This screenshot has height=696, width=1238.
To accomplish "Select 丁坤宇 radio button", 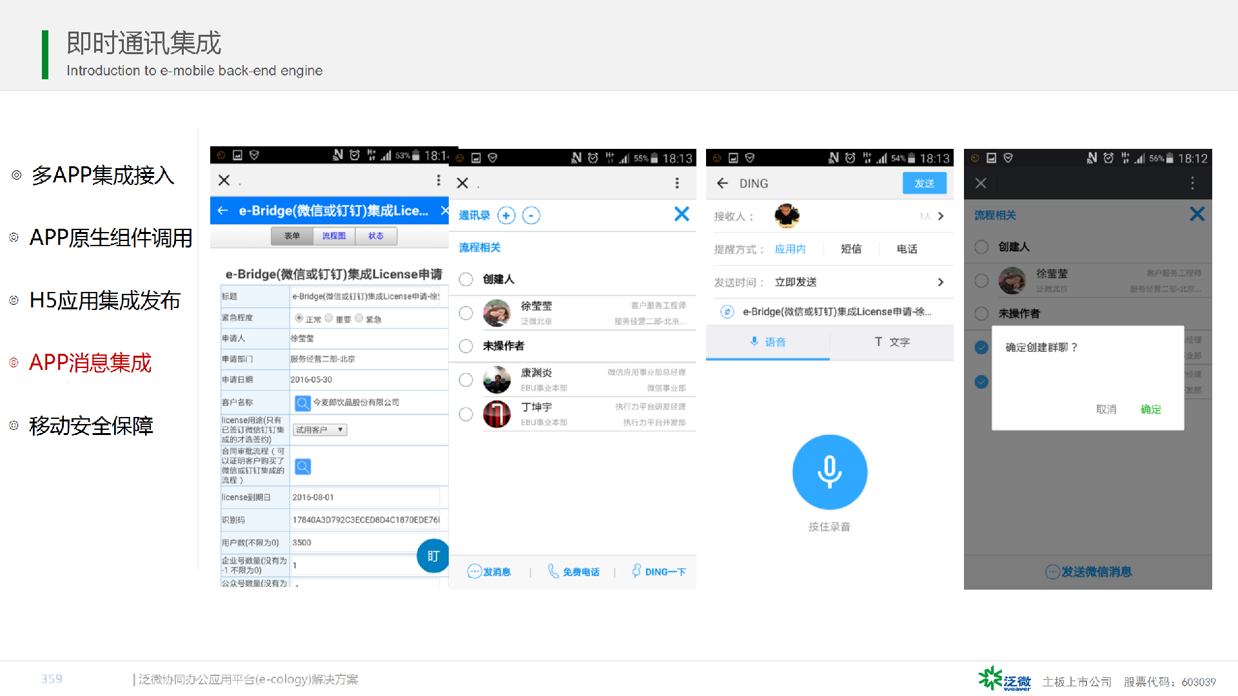I will click(466, 414).
